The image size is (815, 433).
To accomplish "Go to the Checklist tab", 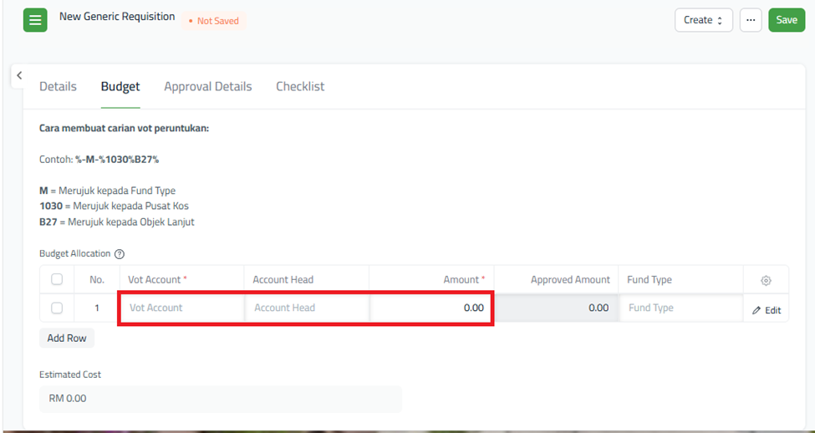I will point(300,87).
